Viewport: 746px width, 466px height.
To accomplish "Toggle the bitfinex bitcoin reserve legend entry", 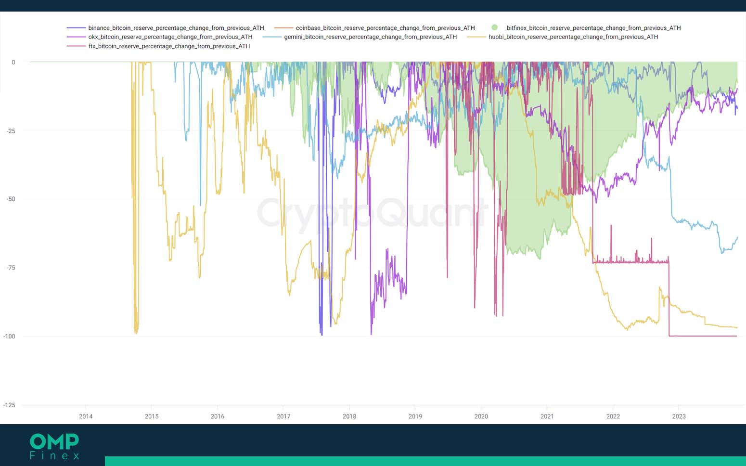I will tap(586, 28).
